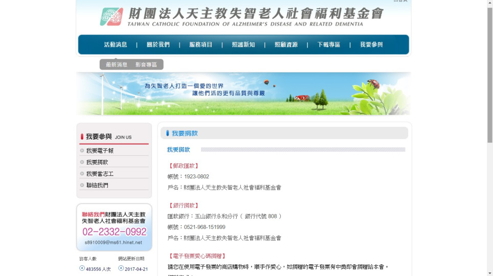This screenshot has height=276, width=493.
Task: Select the 影音專區 submenu item
Action: pyautogui.click(x=146, y=65)
